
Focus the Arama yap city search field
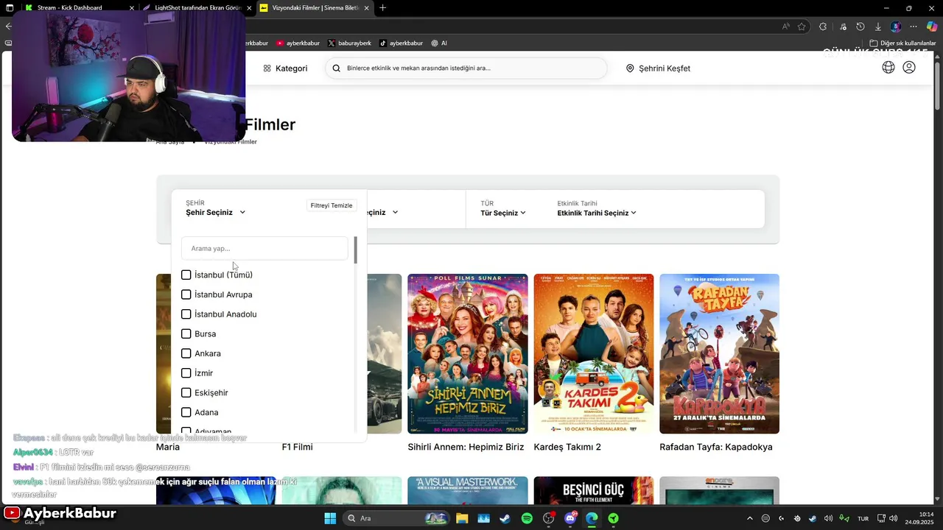coord(264,248)
